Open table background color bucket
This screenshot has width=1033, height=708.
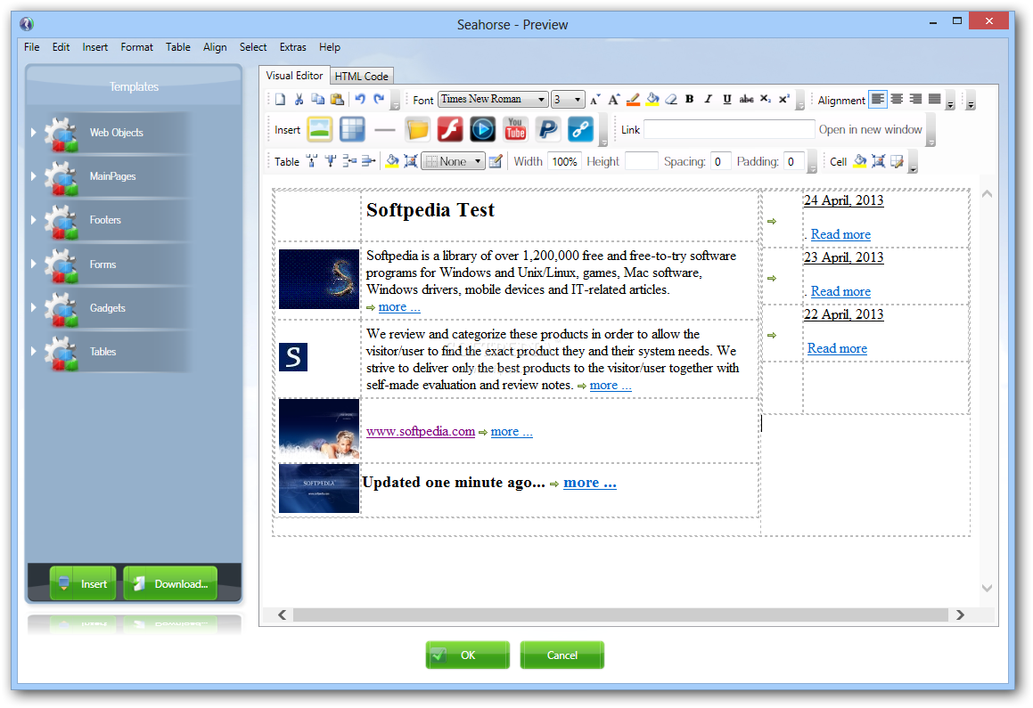(393, 161)
